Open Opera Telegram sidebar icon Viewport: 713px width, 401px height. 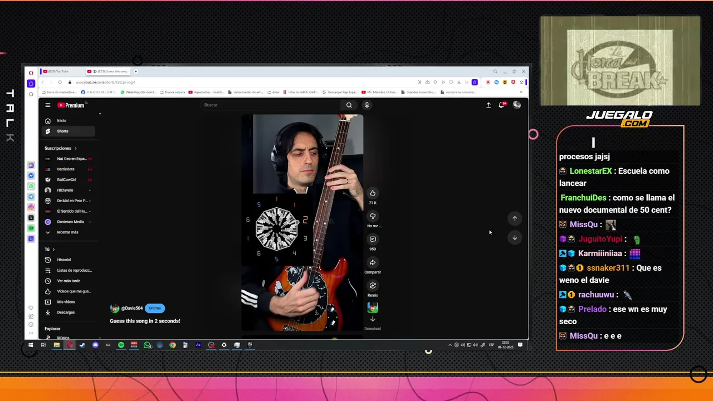point(31,197)
